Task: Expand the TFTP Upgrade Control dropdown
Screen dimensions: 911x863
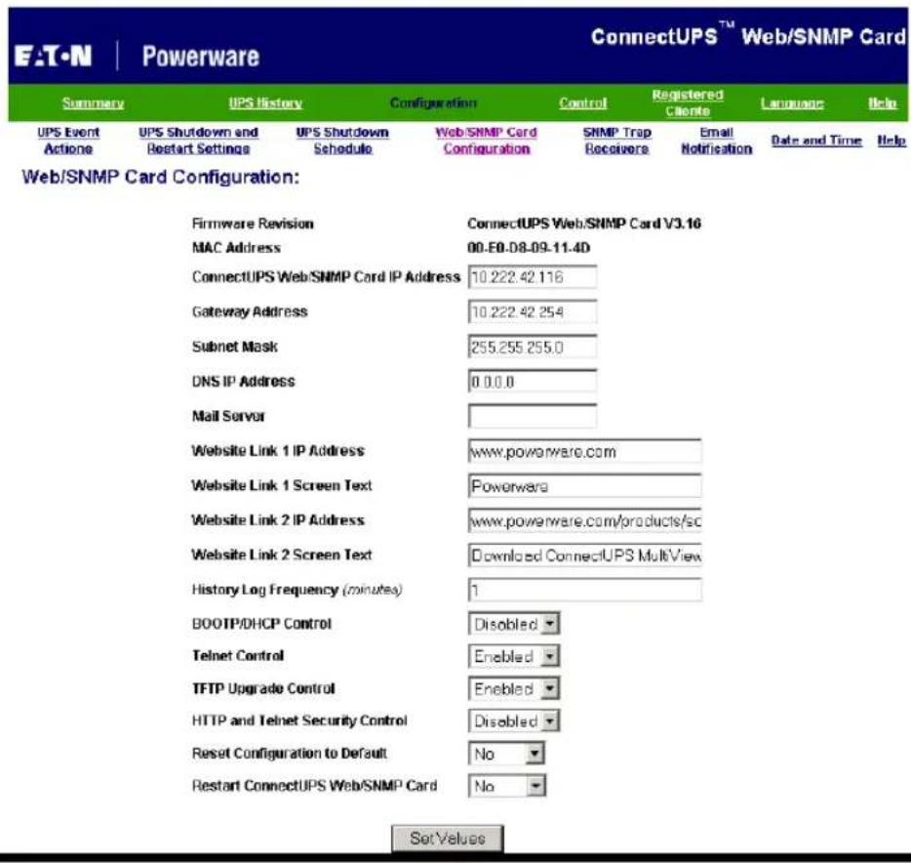Action: pyautogui.click(x=514, y=688)
